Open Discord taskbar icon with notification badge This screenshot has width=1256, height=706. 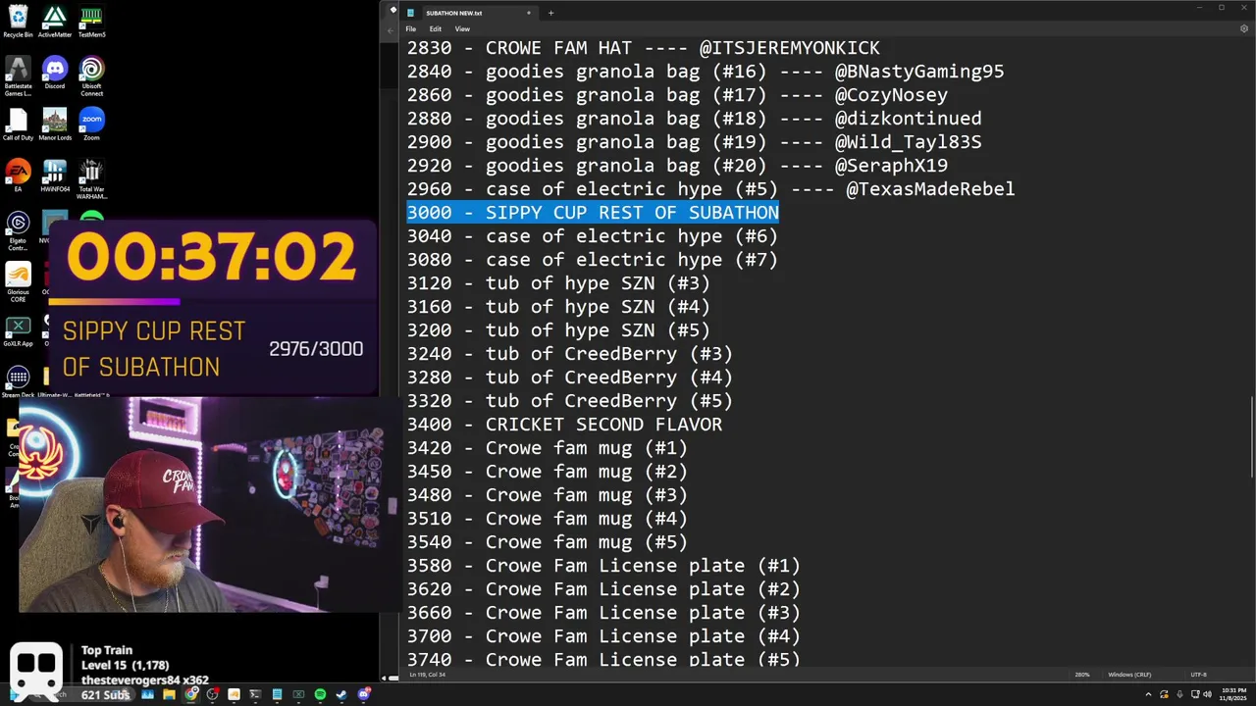pos(364,694)
